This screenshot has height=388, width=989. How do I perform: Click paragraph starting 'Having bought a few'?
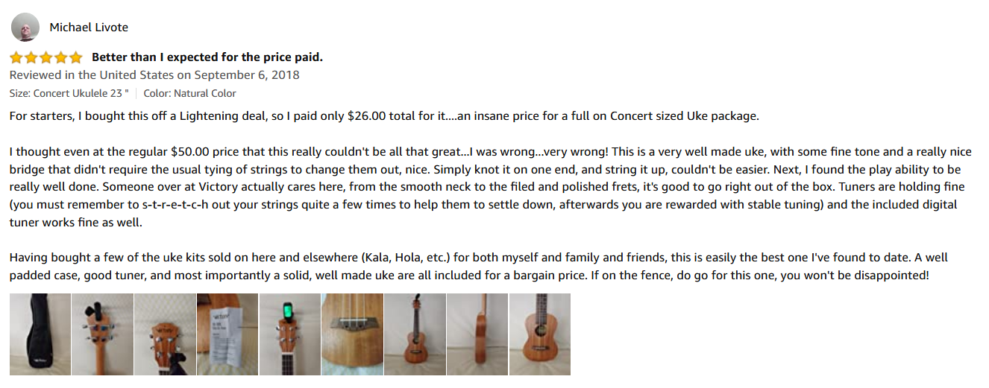pos(479,267)
